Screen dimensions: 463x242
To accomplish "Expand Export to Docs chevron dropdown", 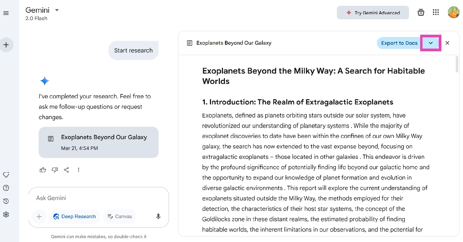I will coord(431,43).
